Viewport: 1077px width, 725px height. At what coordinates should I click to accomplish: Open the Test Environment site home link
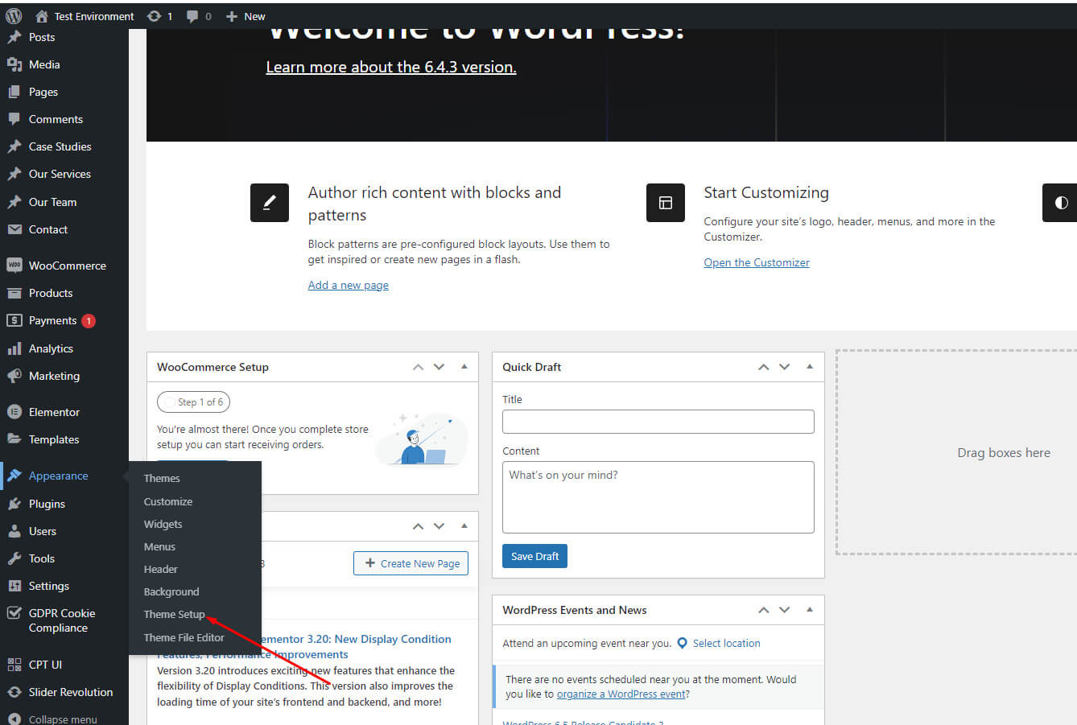(x=85, y=16)
